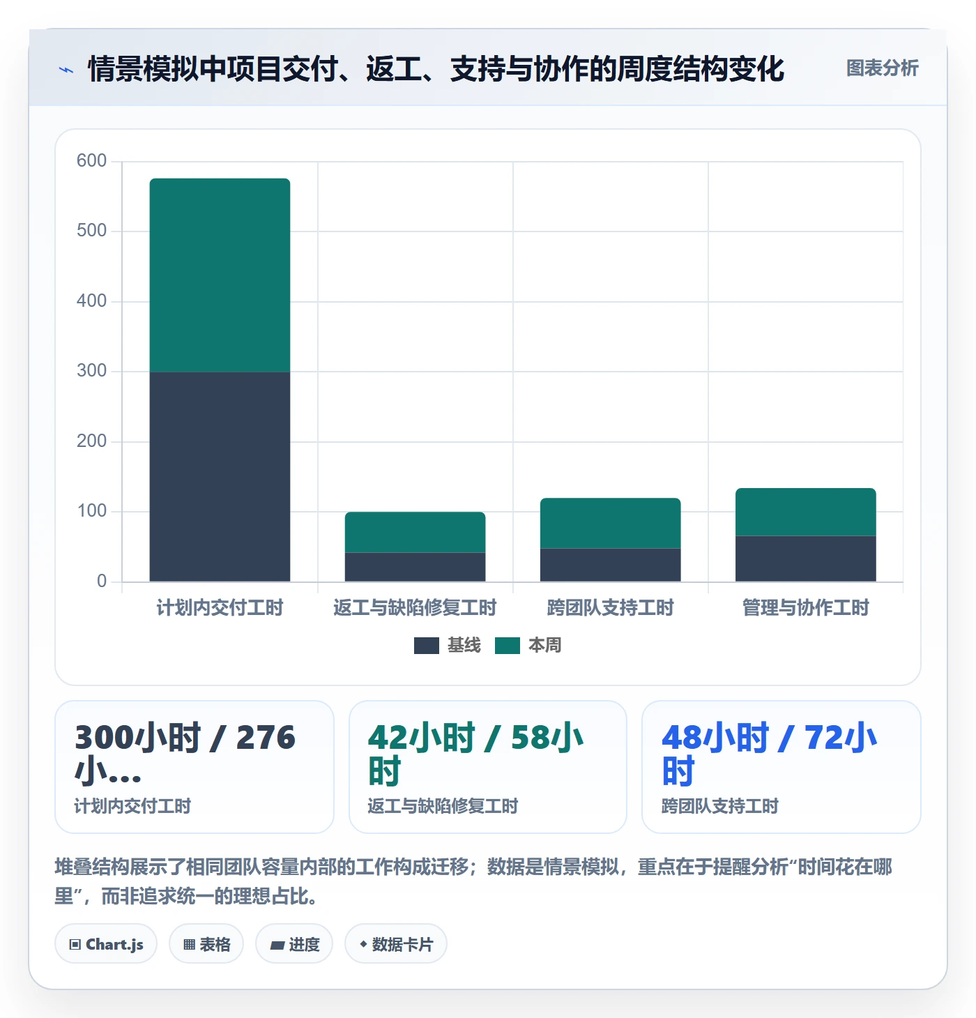Click the chart title 情景模拟中项目交付
Screen dimensions: 976x1018
point(436,69)
